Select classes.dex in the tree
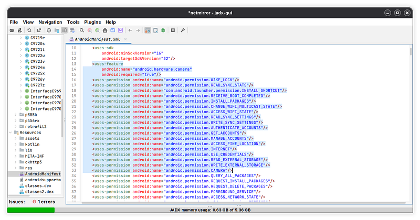This screenshot has width=420, height=220. (38, 186)
